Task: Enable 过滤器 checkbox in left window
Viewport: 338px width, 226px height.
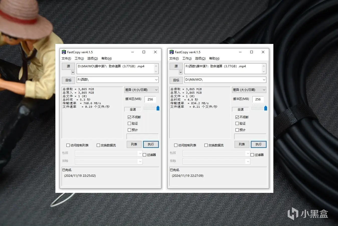Action: (145, 155)
